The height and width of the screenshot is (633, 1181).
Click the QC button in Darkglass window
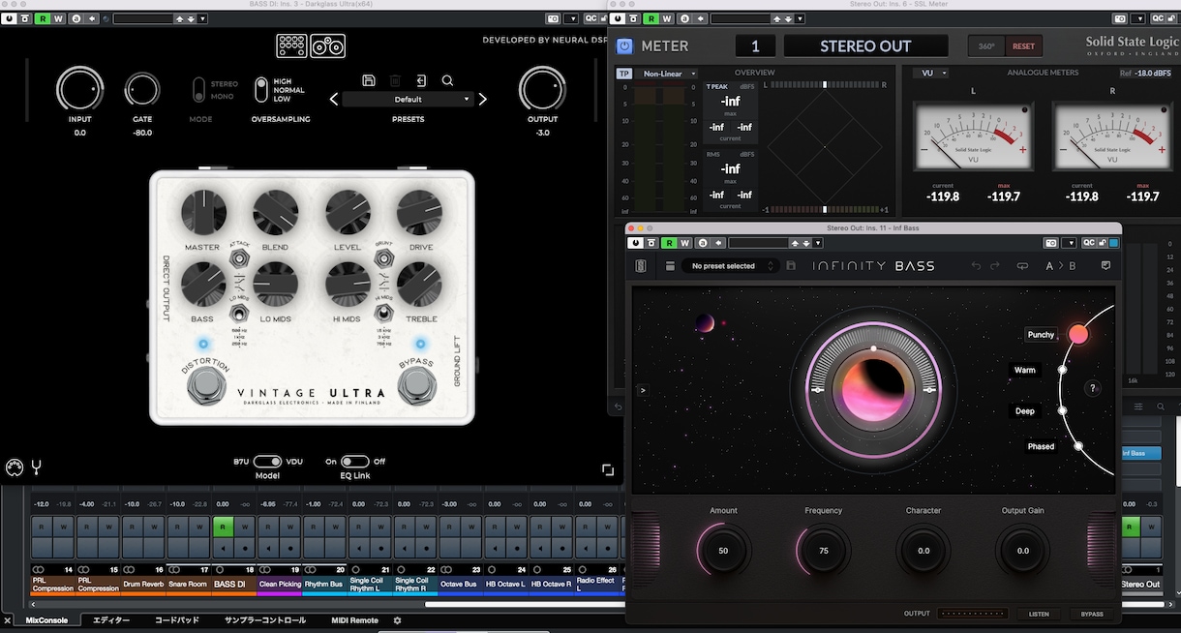coord(591,18)
